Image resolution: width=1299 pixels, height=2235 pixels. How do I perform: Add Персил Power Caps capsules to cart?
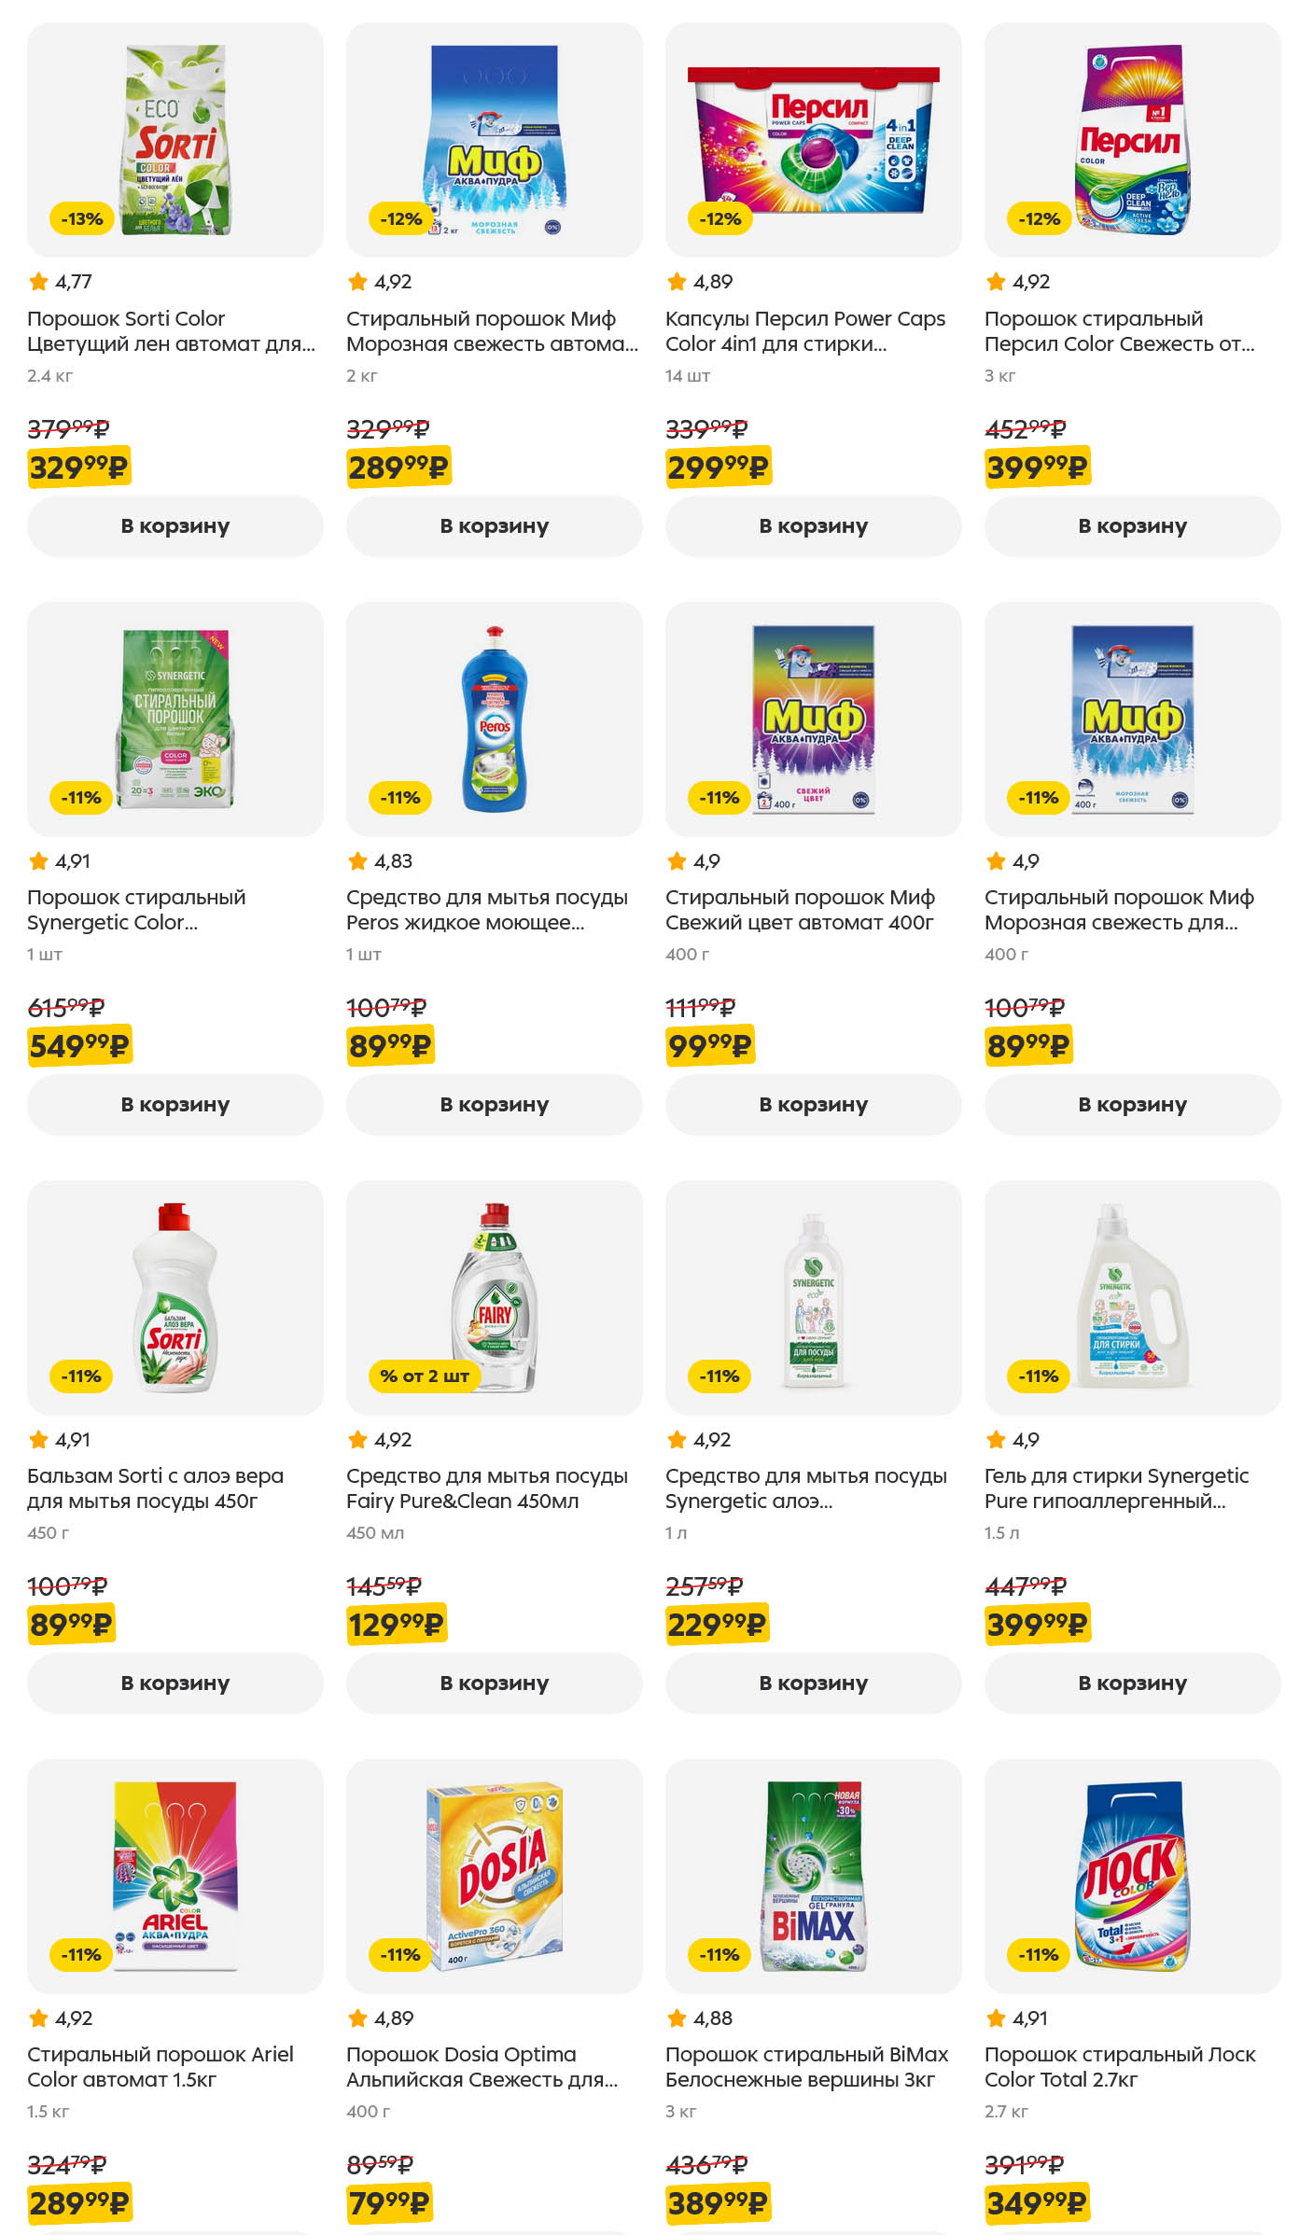coord(813,526)
